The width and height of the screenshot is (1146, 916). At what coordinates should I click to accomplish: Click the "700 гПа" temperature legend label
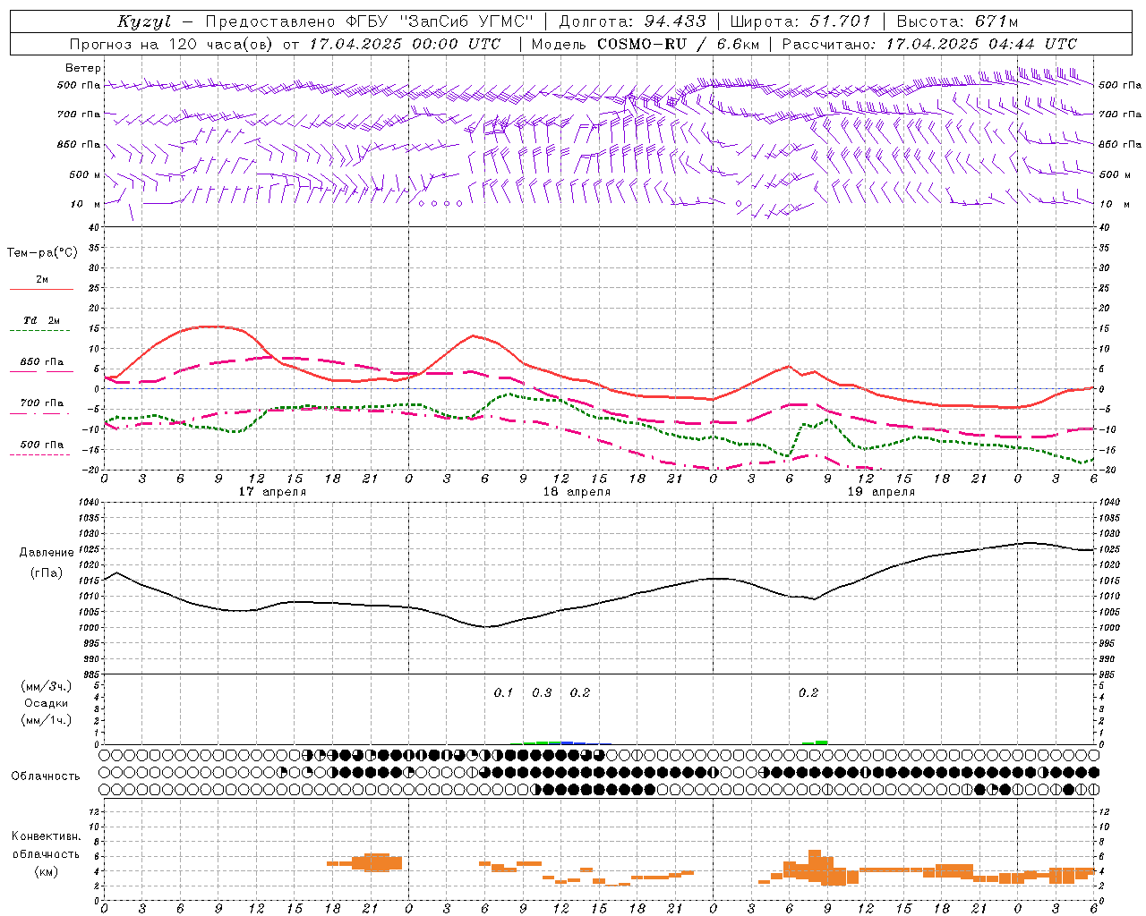coord(41,403)
